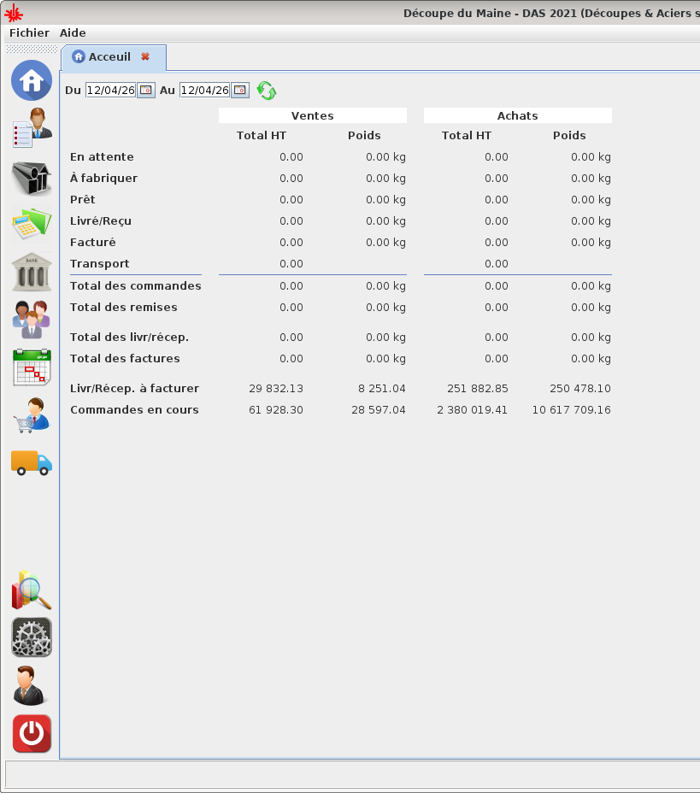This screenshot has height=793, width=700.
Task: Open the Home dashboard sidebar icon
Action: click(32, 80)
